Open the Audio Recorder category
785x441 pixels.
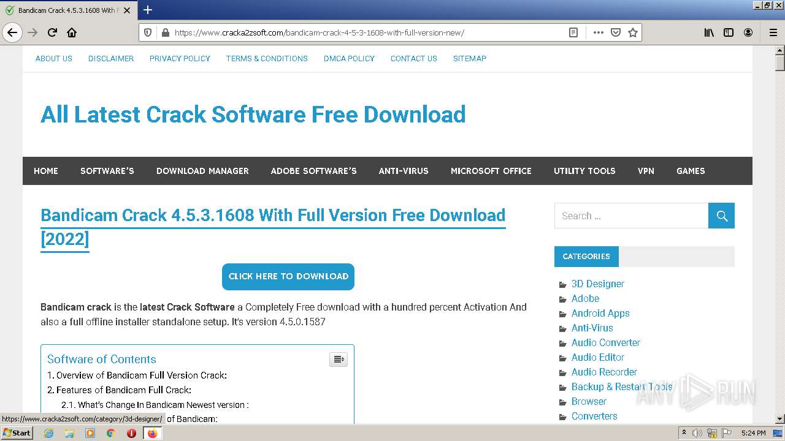click(604, 372)
